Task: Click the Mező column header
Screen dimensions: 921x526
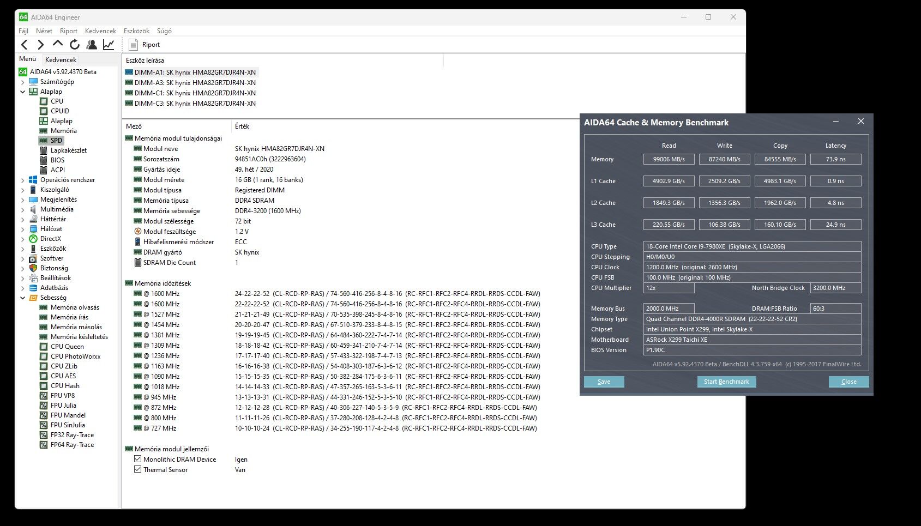Action: coord(134,126)
